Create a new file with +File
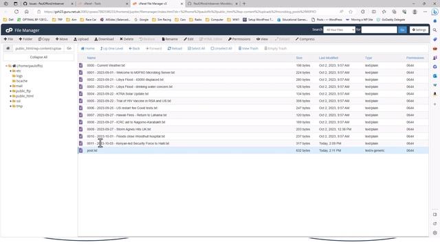Viewport: 440px width, 247px height. coord(8,39)
